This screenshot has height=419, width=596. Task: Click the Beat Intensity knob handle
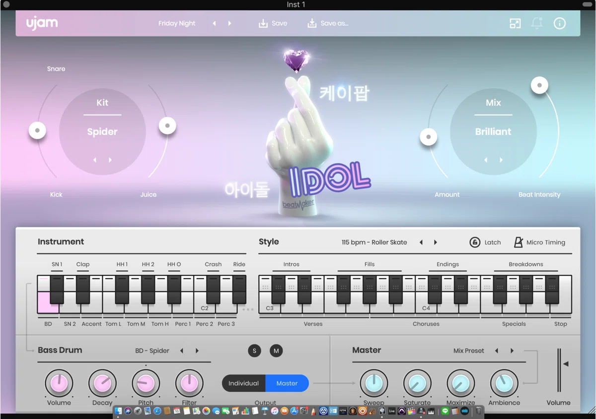click(539, 85)
